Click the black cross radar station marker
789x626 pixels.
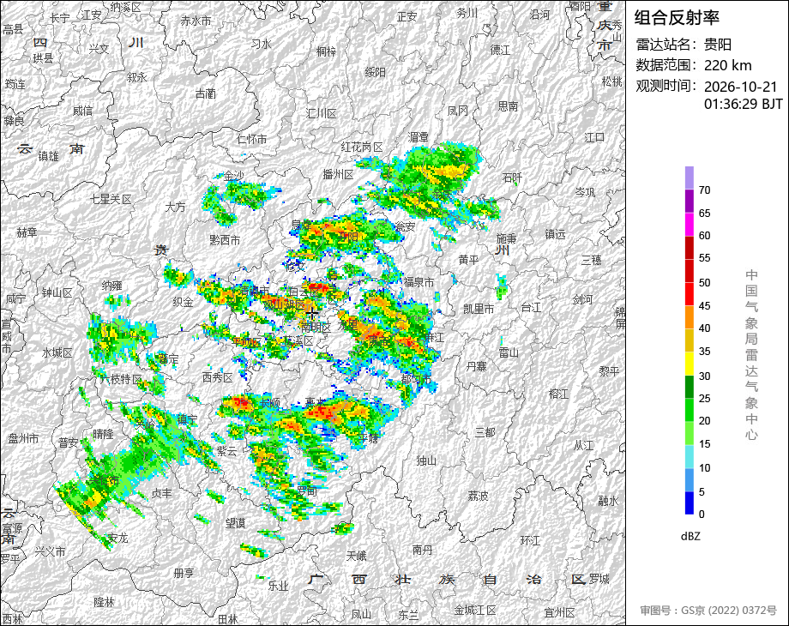click(312, 315)
